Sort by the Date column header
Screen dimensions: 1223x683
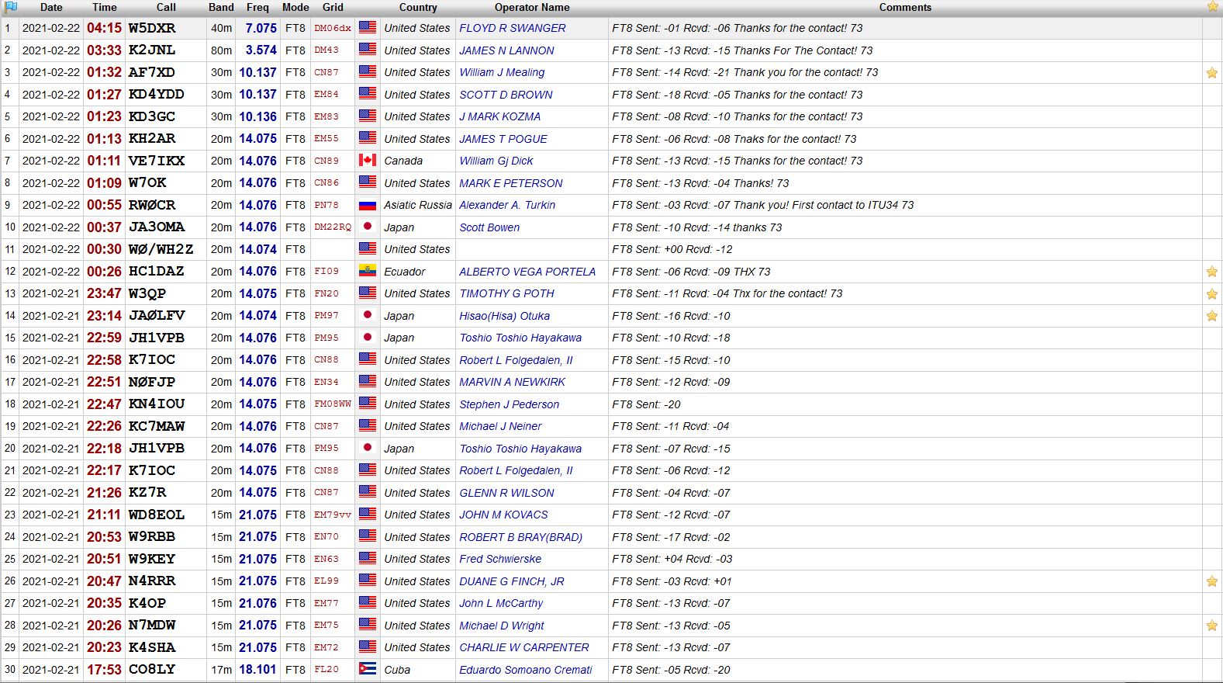pos(51,7)
